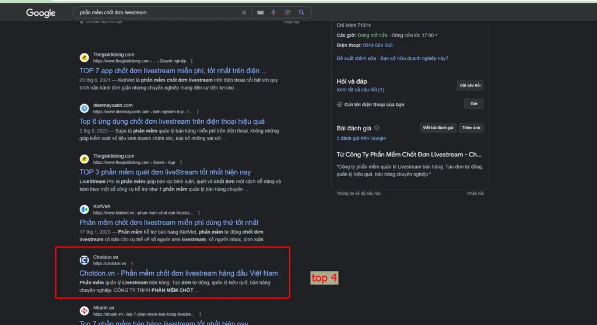
Task: Open more options for KiotViet result
Action: 199,213
